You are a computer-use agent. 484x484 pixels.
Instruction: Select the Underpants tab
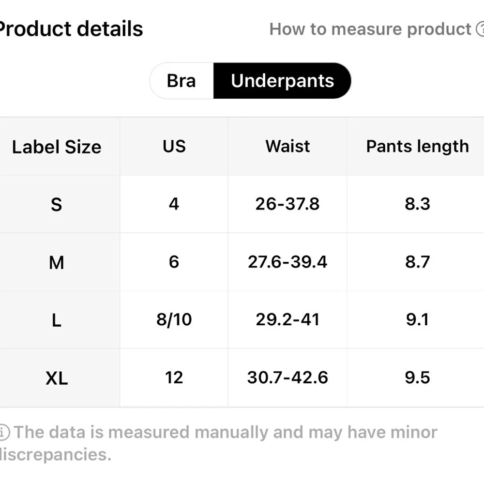pyautogui.click(x=282, y=81)
